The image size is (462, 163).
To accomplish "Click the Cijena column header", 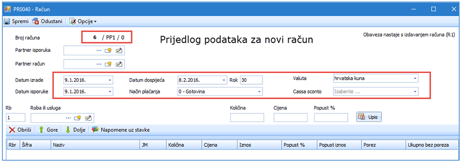I will tap(219, 145).
